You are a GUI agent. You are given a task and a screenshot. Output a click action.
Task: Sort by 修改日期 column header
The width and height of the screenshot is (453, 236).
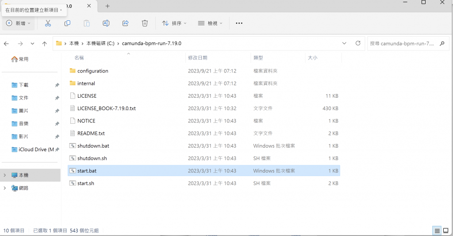[198, 58]
